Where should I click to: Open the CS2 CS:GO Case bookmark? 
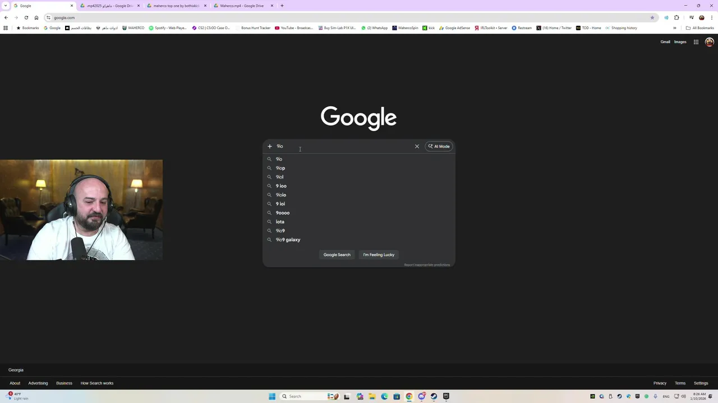click(211, 28)
